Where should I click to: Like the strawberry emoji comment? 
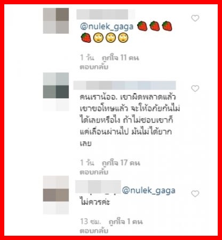coord(195,18)
